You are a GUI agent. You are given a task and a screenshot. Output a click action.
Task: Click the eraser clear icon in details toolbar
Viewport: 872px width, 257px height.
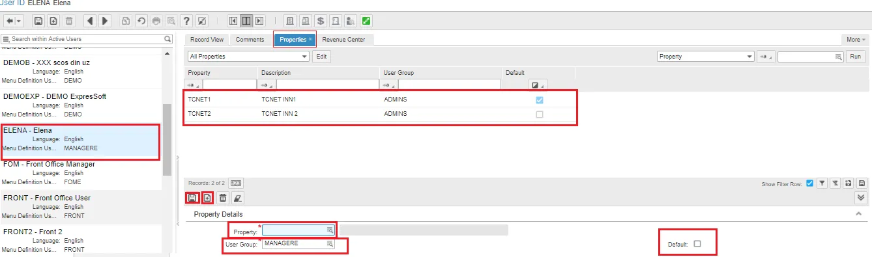pyautogui.click(x=238, y=197)
